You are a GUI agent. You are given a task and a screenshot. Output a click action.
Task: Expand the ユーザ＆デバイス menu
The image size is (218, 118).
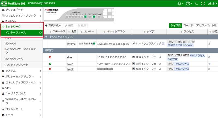(22, 94)
